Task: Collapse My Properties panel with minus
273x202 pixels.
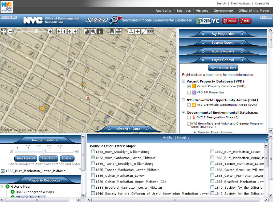Action: [x=203, y=34]
